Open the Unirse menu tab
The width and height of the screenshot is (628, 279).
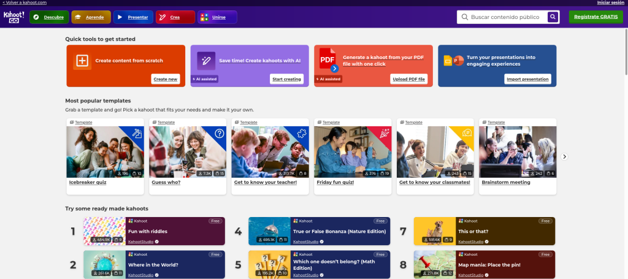[x=217, y=17]
